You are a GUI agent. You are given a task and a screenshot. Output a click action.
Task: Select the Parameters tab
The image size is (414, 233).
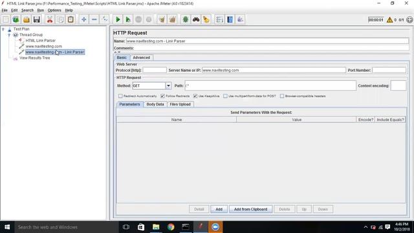click(x=129, y=104)
